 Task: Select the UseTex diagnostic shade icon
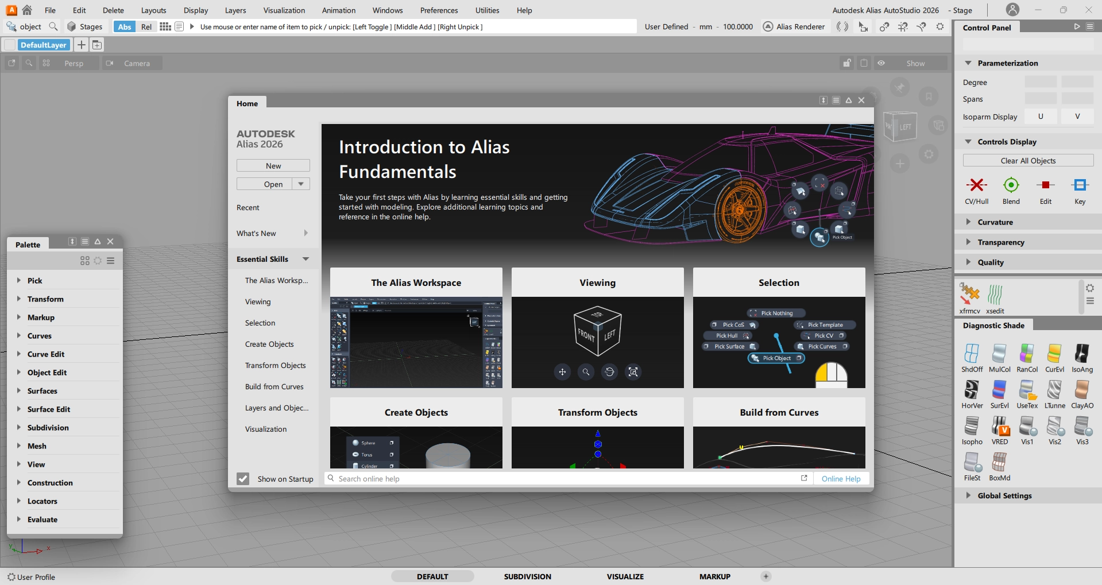pyautogui.click(x=1027, y=390)
